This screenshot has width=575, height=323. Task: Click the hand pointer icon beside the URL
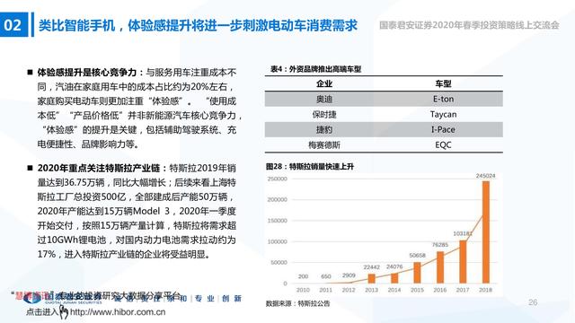pos(64,312)
